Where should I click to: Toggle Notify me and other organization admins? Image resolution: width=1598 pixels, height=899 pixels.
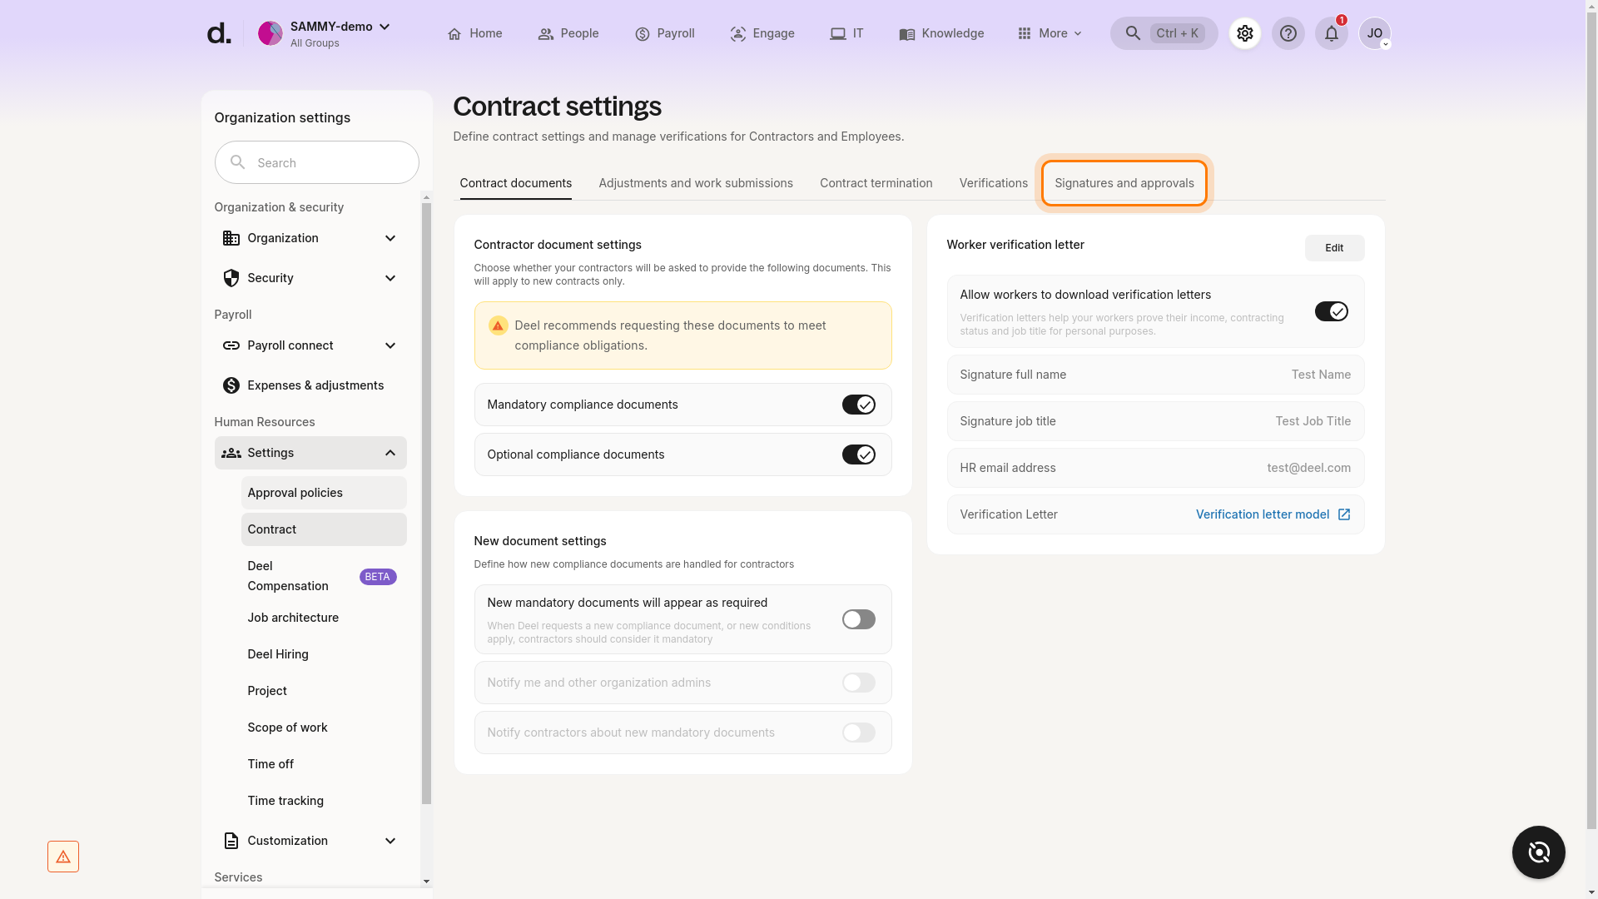[x=859, y=683]
